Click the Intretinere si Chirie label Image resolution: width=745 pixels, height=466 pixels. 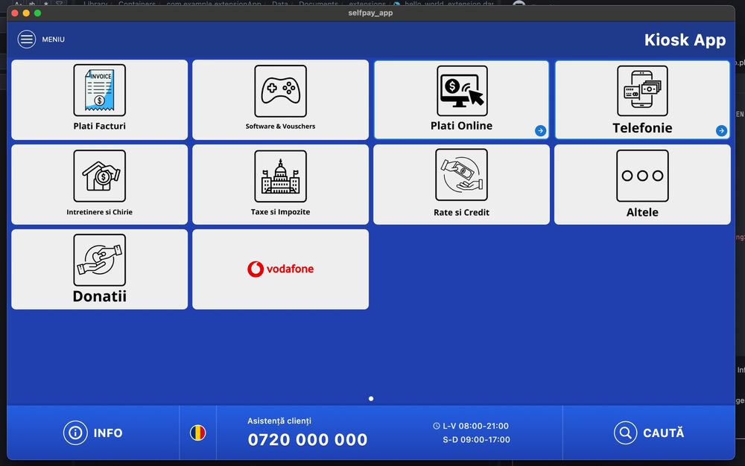coord(100,212)
